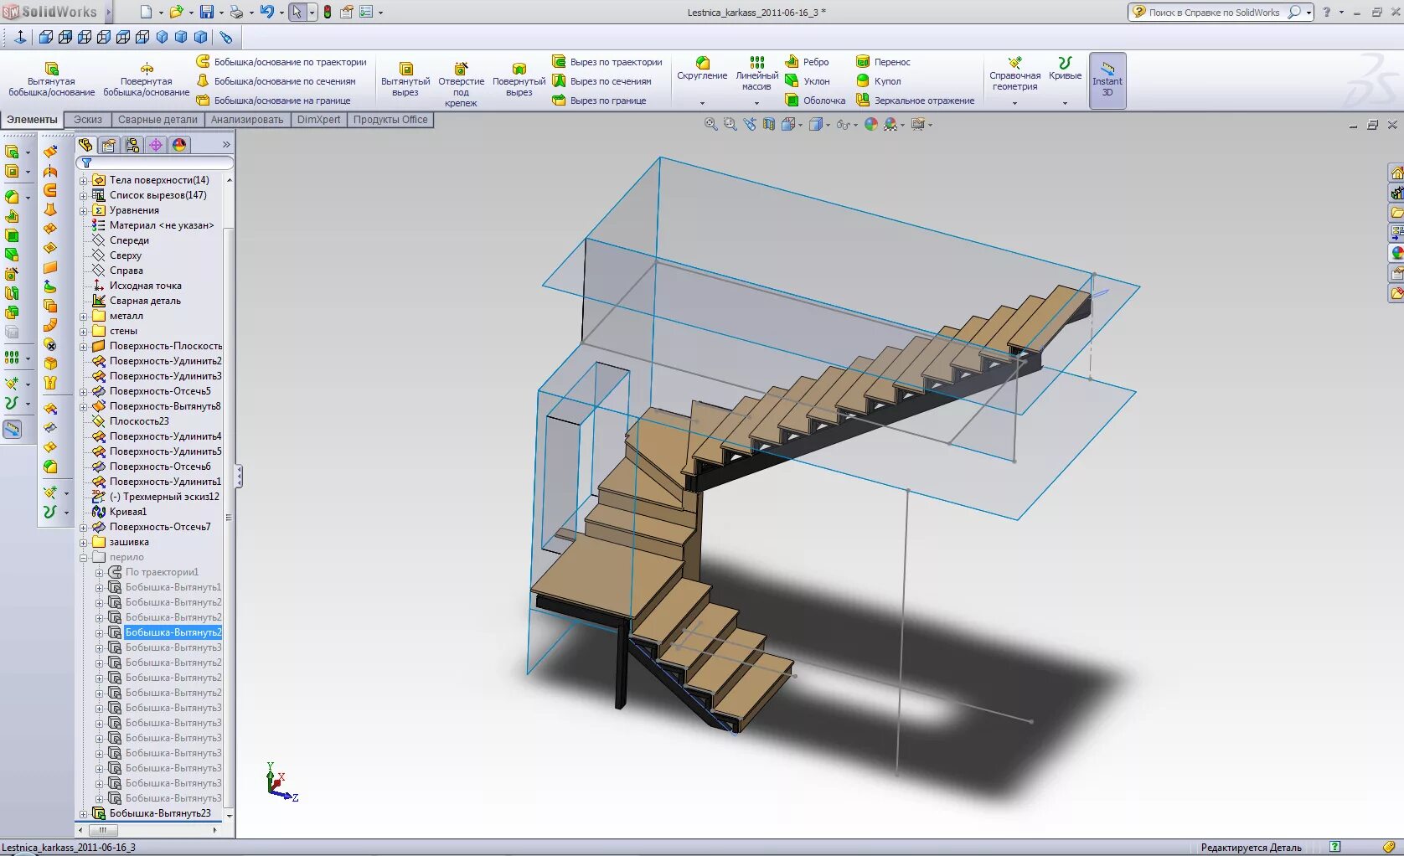
Task: Choose Бобышка/основание по траектории
Action: click(x=281, y=62)
